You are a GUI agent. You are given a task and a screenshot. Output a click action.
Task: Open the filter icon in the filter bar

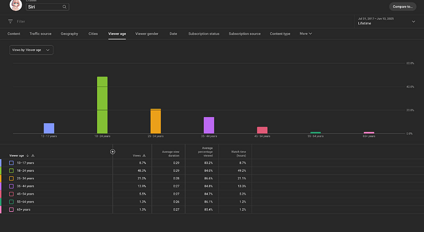[10, 21]
